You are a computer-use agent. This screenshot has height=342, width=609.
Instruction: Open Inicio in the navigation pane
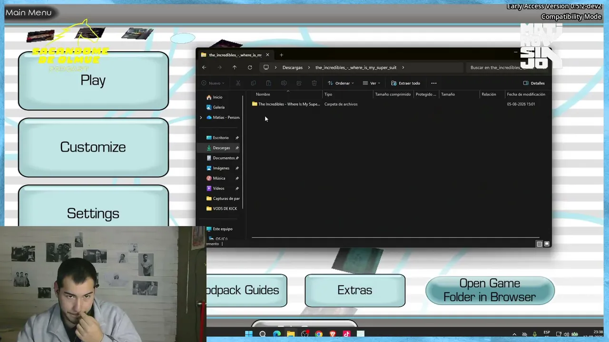click(x=214, y=97)
